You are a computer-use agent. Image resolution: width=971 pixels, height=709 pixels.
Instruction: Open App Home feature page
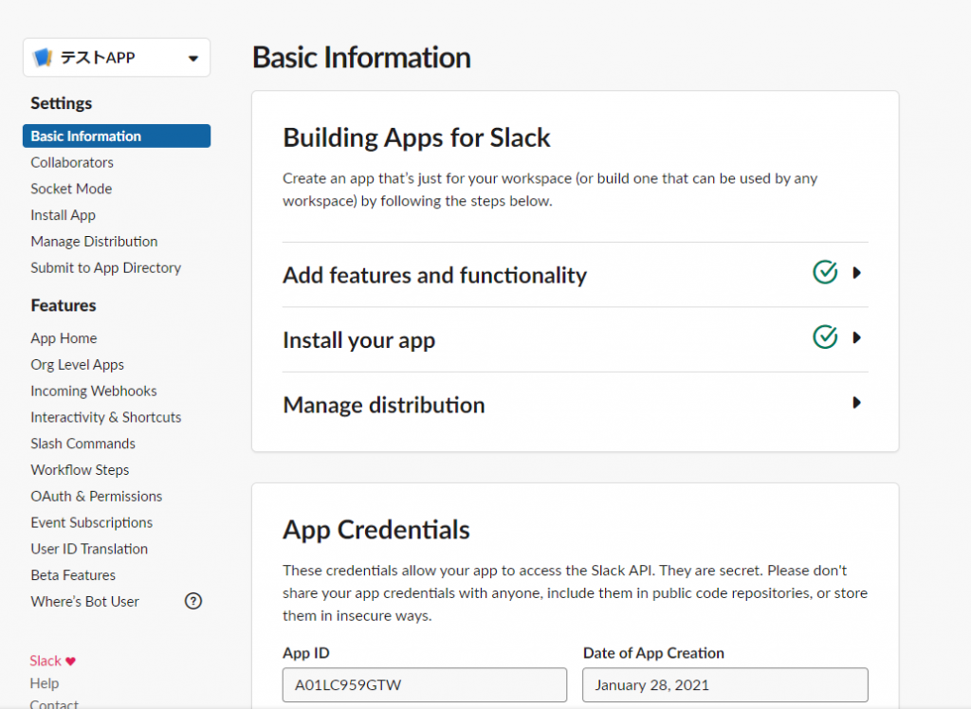[x=64, y=338]
